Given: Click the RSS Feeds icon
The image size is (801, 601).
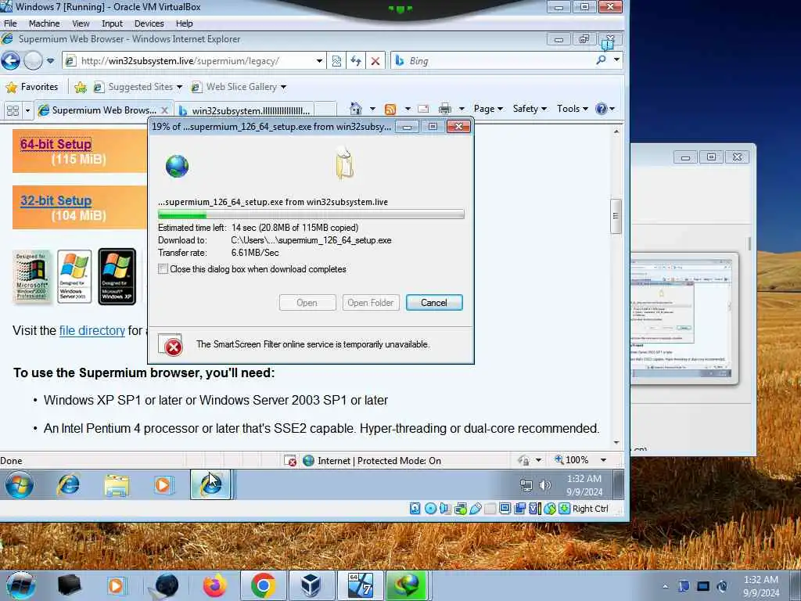Looking at the screenshot, I should (390, 109).
